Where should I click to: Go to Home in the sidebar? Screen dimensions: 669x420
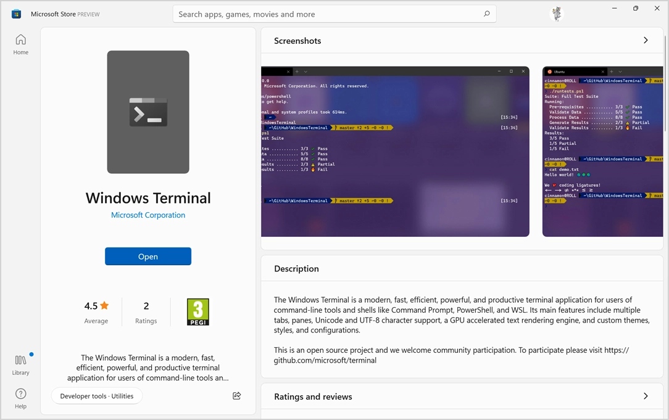20,44
